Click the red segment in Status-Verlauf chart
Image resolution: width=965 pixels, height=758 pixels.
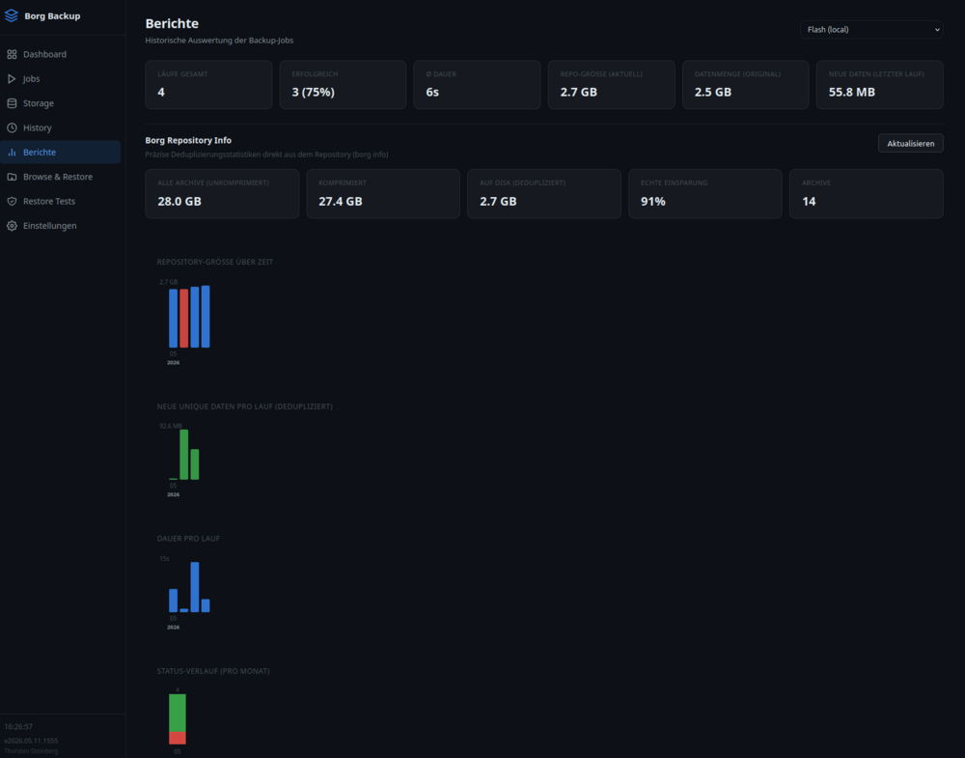point(178,739)
